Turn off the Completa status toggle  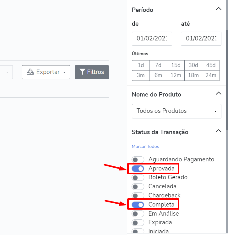coord(138,205)
